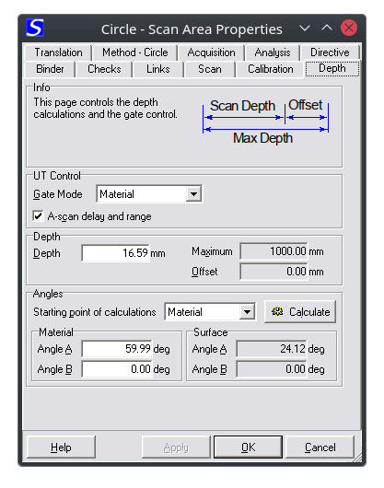Click the dialog resize grip corner
Viewport: 384px width, 488px height.
[357, 458]
